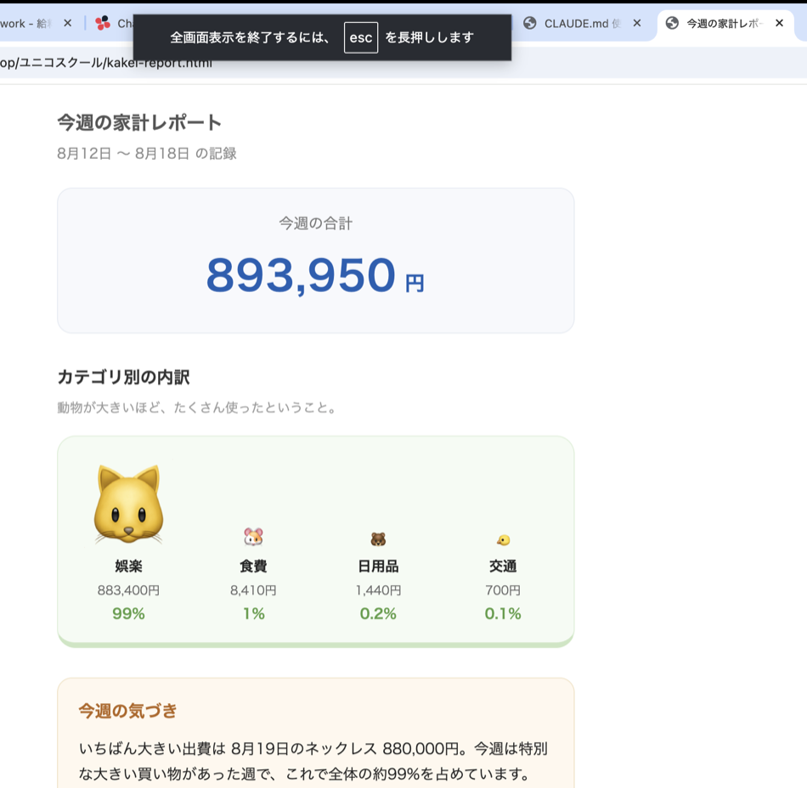Select the 今週の家計レポ tab
The image size is (807, 788).
(x=725, y=24)
